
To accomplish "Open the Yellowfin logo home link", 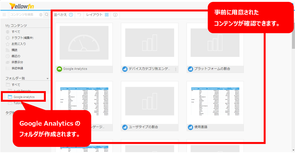I will 22,6.
